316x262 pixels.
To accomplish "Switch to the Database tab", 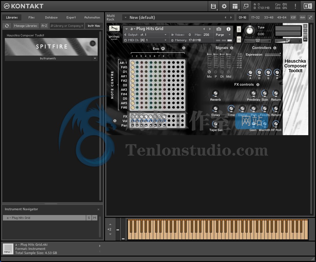I will pos(51,18).
